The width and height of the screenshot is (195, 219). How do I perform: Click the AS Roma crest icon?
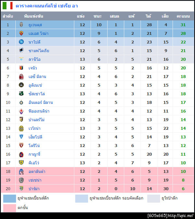pyautogui.click(x=21, y=33)
